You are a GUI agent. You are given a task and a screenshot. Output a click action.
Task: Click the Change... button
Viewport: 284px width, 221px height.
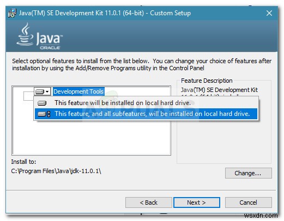(248, 173)
